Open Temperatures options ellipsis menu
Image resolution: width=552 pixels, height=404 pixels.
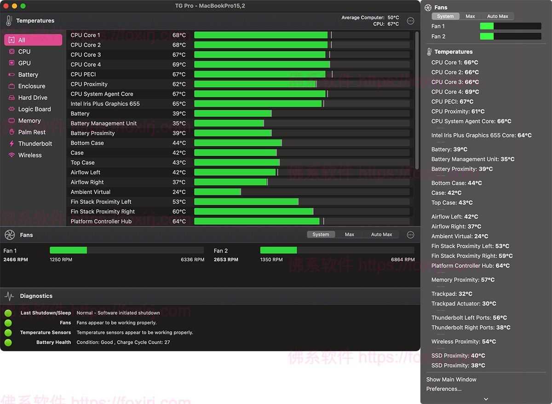coord(411,21)
